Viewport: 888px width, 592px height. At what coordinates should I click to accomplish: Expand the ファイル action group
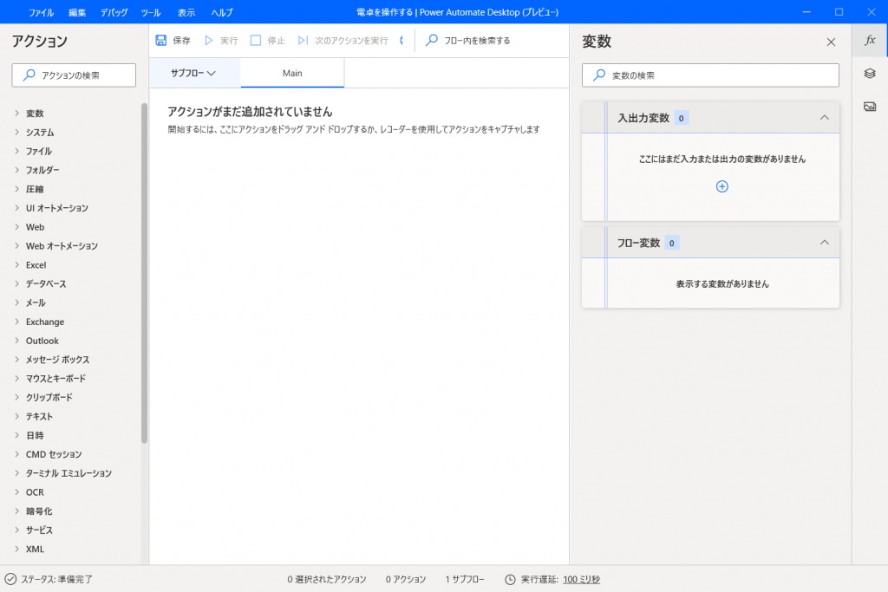click(x=17, y=151)
